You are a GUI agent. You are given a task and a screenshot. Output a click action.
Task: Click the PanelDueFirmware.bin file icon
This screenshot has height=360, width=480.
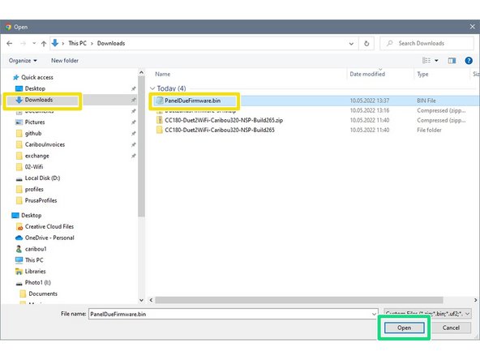pyautogui.click(x=159, y=101)
